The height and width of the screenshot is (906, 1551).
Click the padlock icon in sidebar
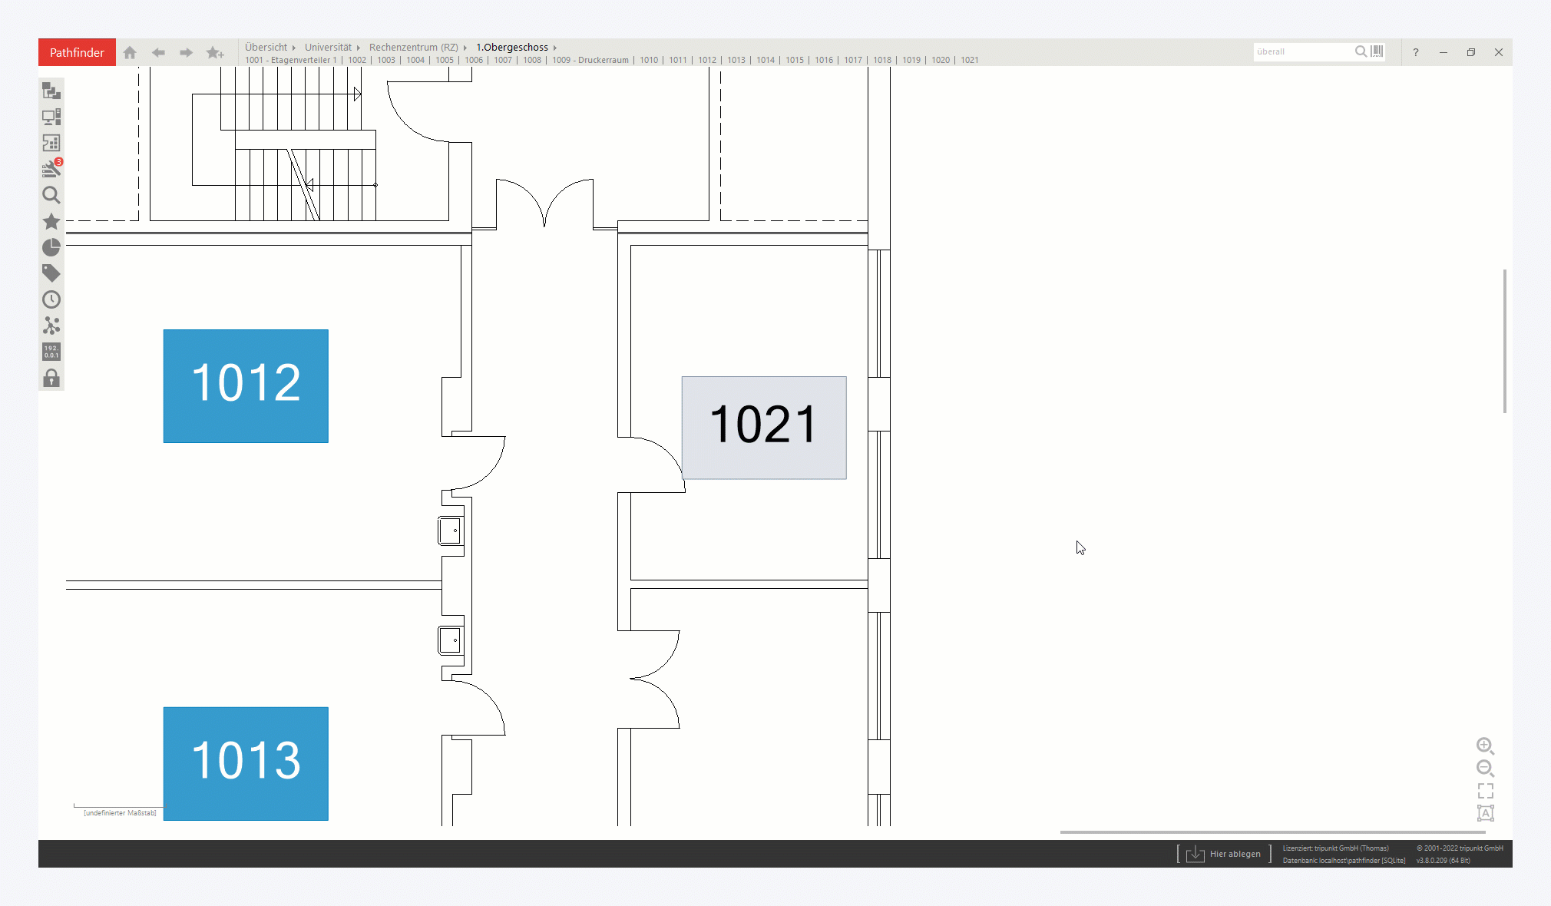pos(51,378)
